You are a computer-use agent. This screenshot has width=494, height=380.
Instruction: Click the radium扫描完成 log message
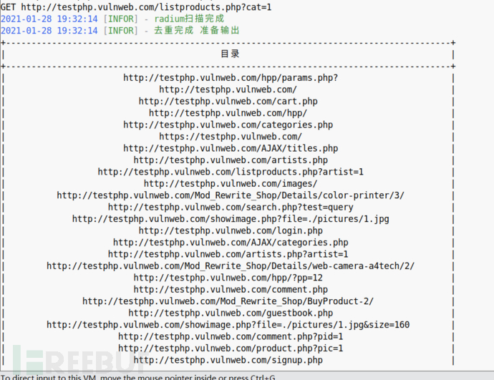pyautogui.click(x=189, y=19)
